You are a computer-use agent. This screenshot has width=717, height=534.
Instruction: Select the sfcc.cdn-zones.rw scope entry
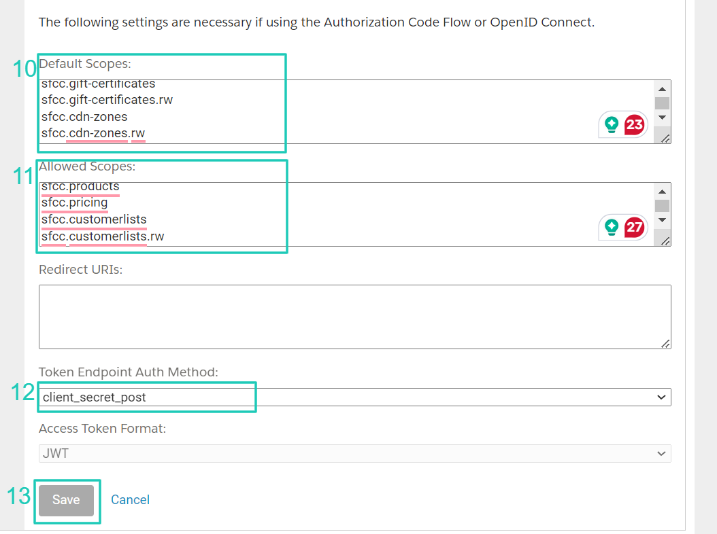(93, 133)
